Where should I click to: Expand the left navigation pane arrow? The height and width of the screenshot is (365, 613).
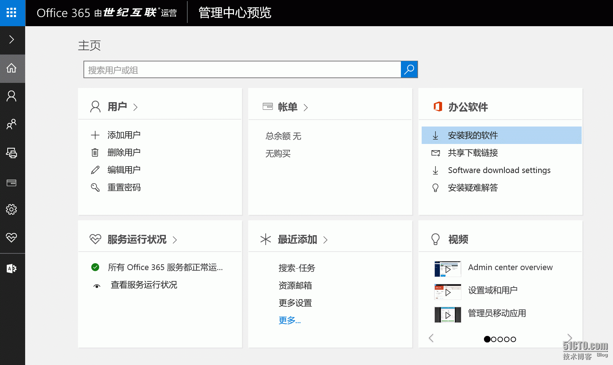point(11,39)
